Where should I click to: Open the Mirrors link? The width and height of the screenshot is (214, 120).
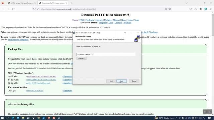116,20
